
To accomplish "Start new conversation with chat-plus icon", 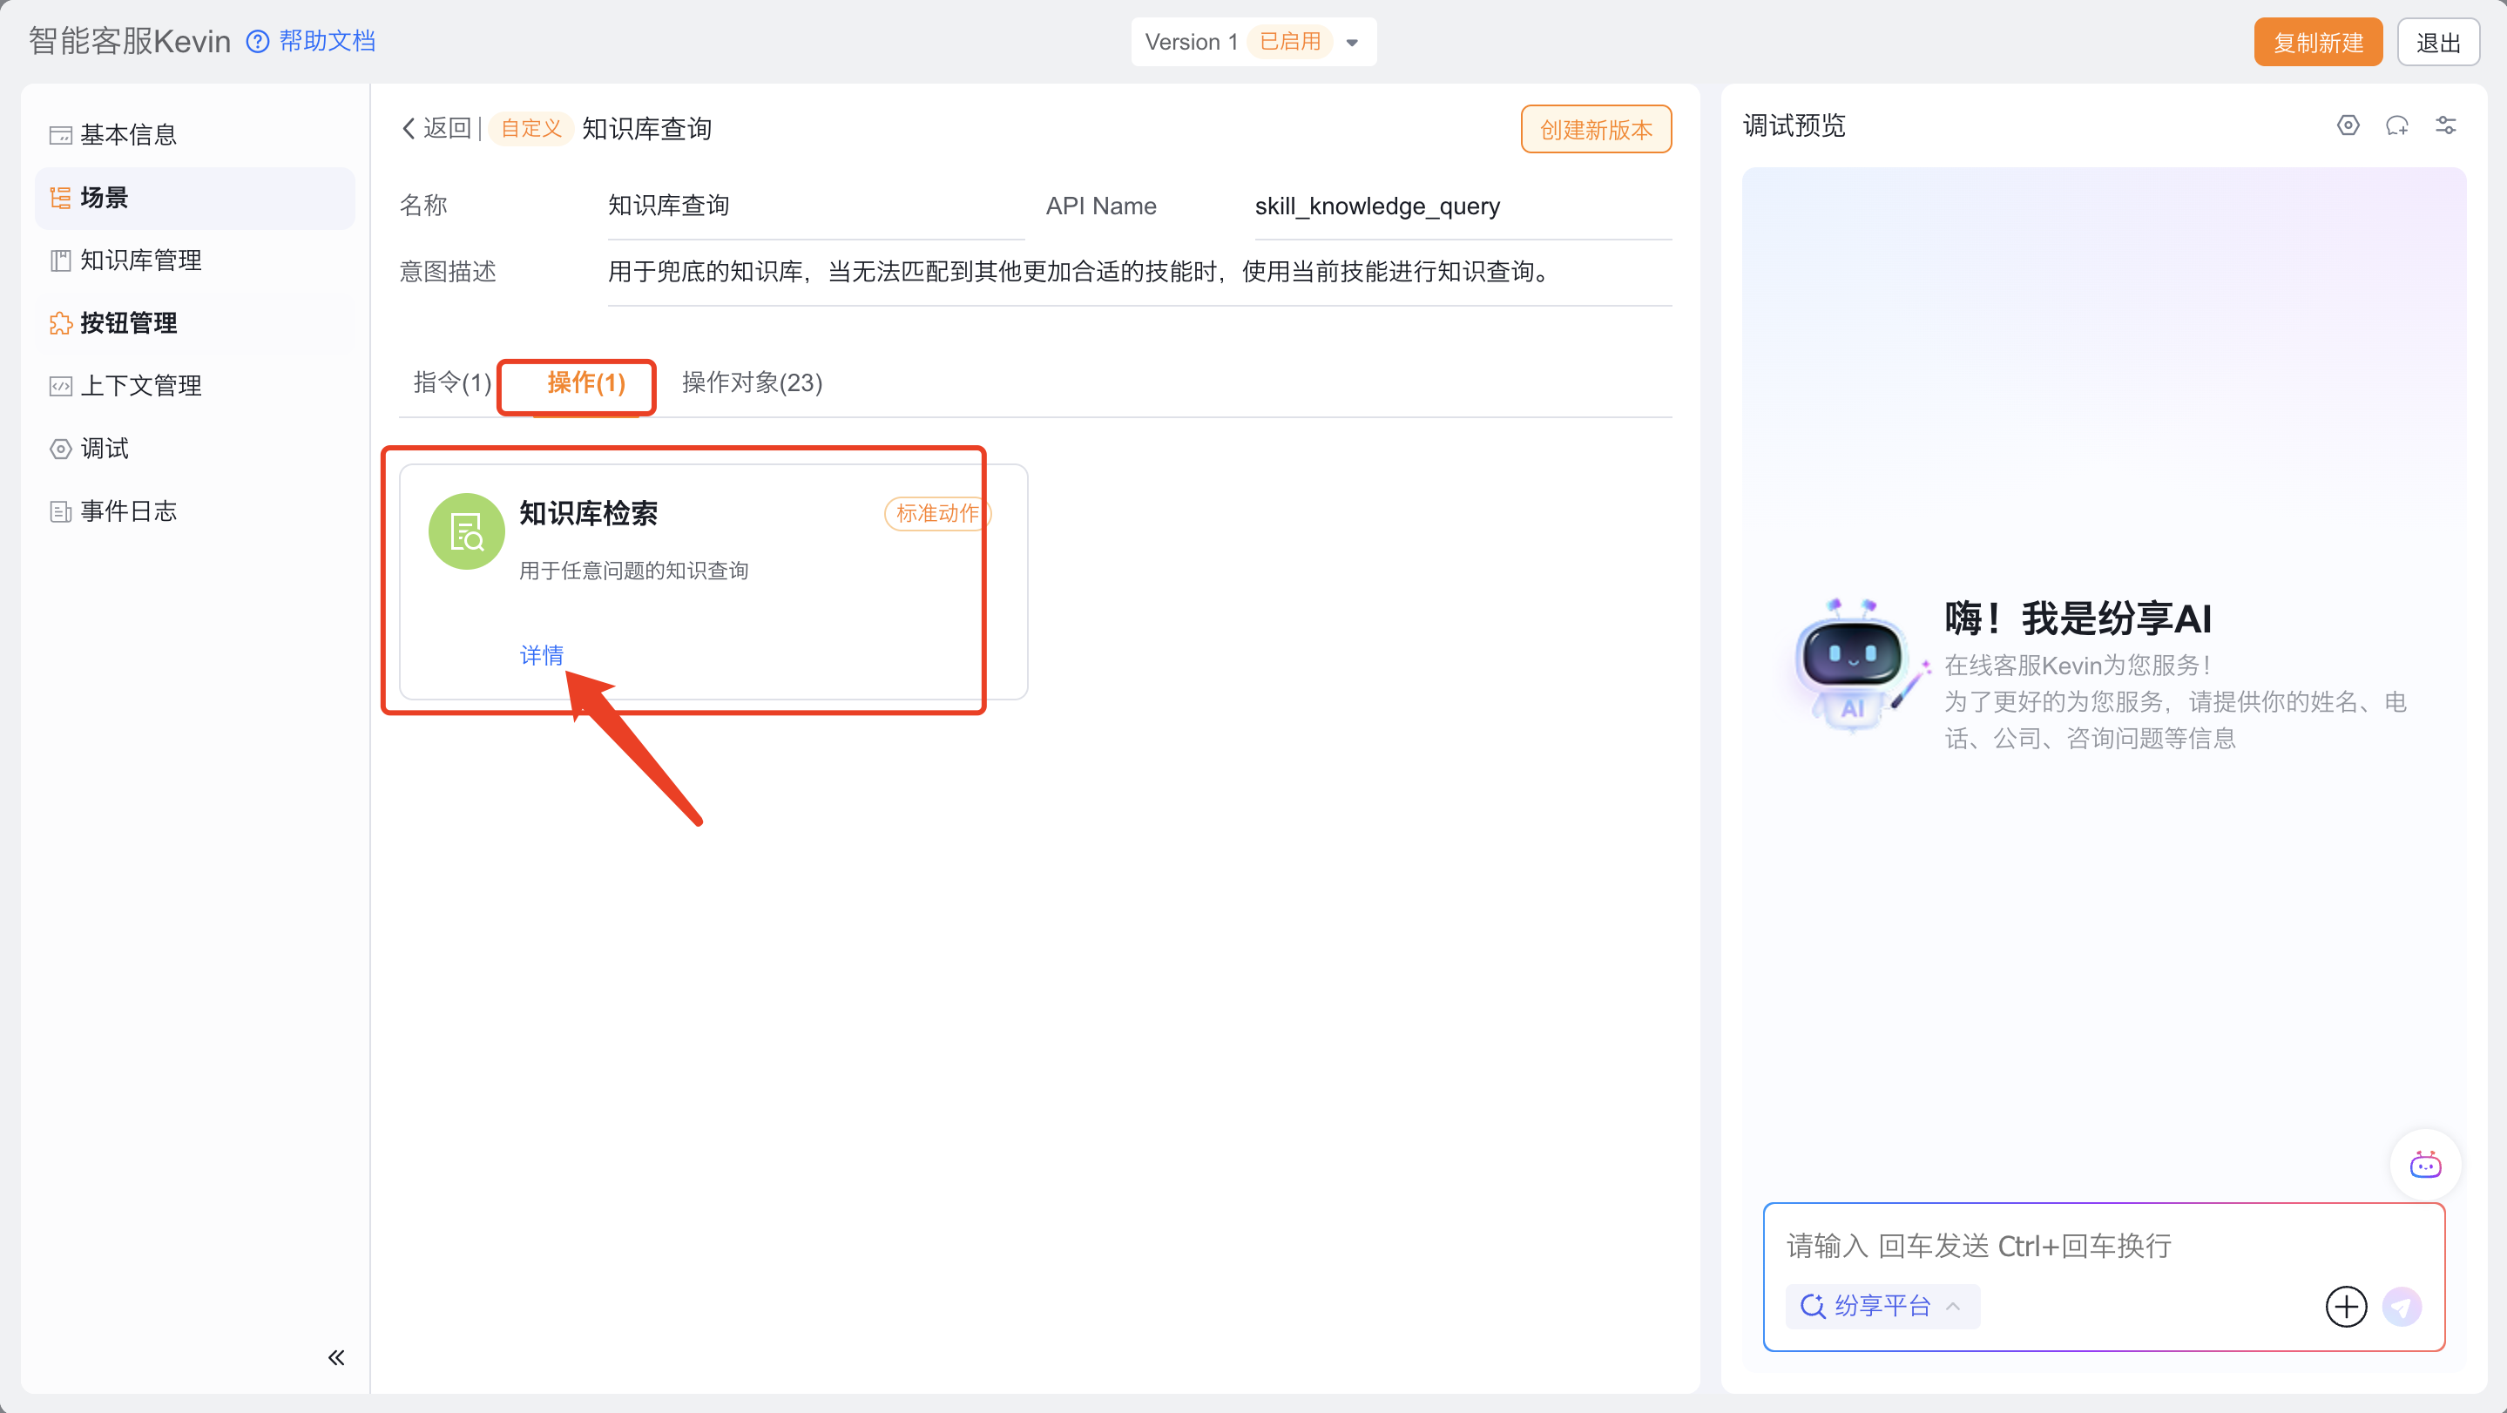I will 2396,125.
